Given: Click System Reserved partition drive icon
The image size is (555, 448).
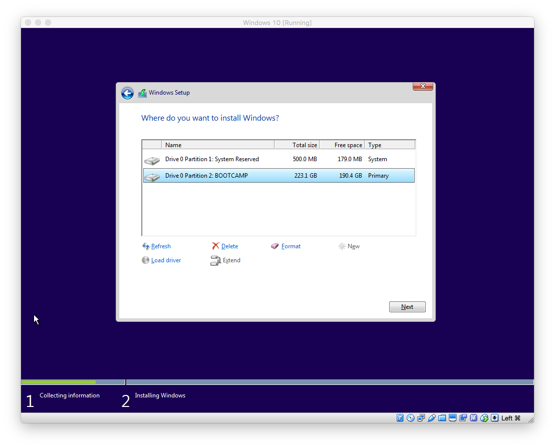Looking at the screenshot, I should click(152, 161).
